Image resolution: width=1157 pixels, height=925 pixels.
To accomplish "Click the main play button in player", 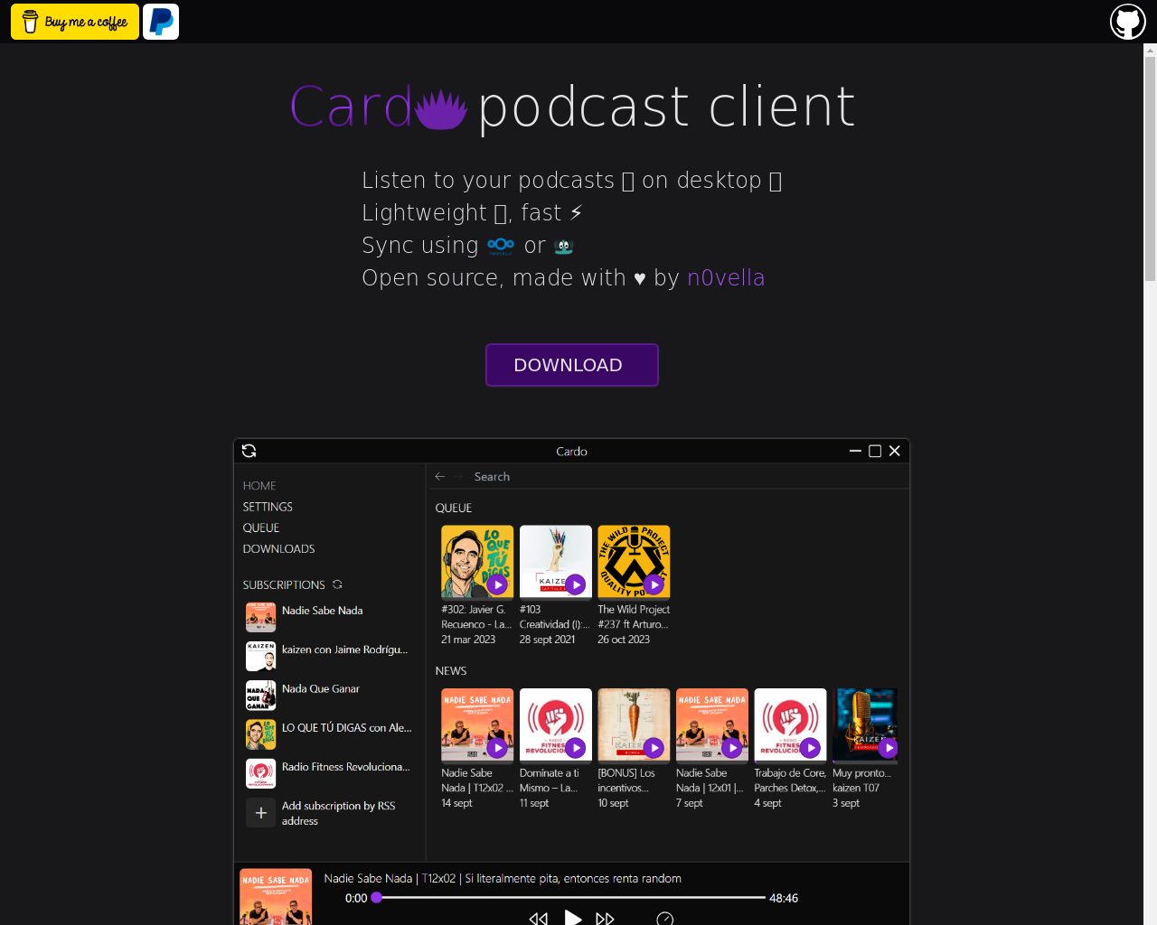I will click(573, 917).
